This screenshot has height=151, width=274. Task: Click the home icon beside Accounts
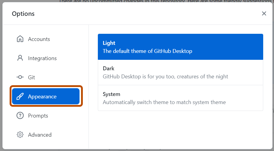coord(20,39)
